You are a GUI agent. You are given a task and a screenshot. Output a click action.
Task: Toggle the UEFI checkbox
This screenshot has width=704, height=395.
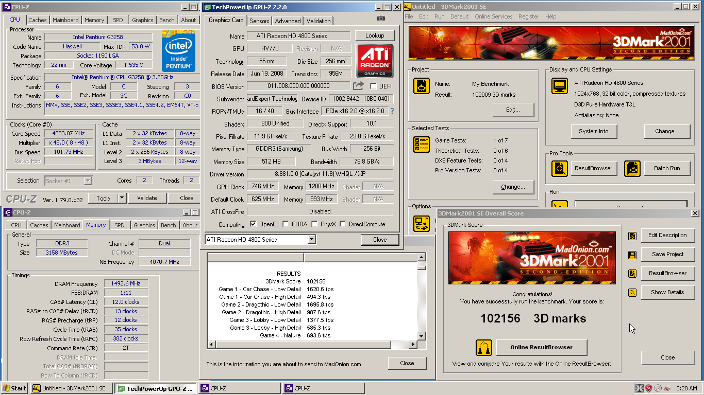373,86
